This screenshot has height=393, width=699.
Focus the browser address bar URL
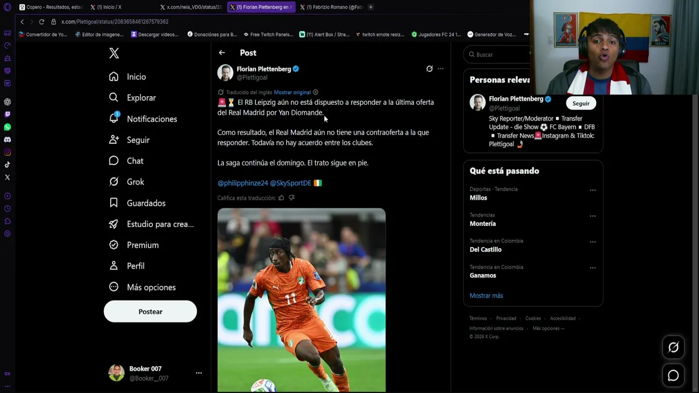pyautogui.click(x=115, y=22)
